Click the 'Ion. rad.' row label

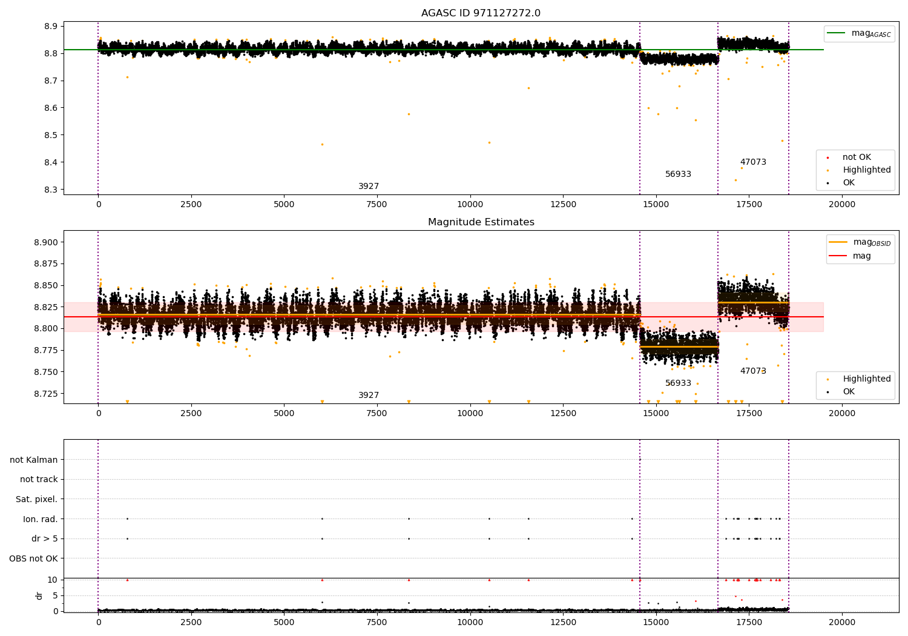coord(41,519)
